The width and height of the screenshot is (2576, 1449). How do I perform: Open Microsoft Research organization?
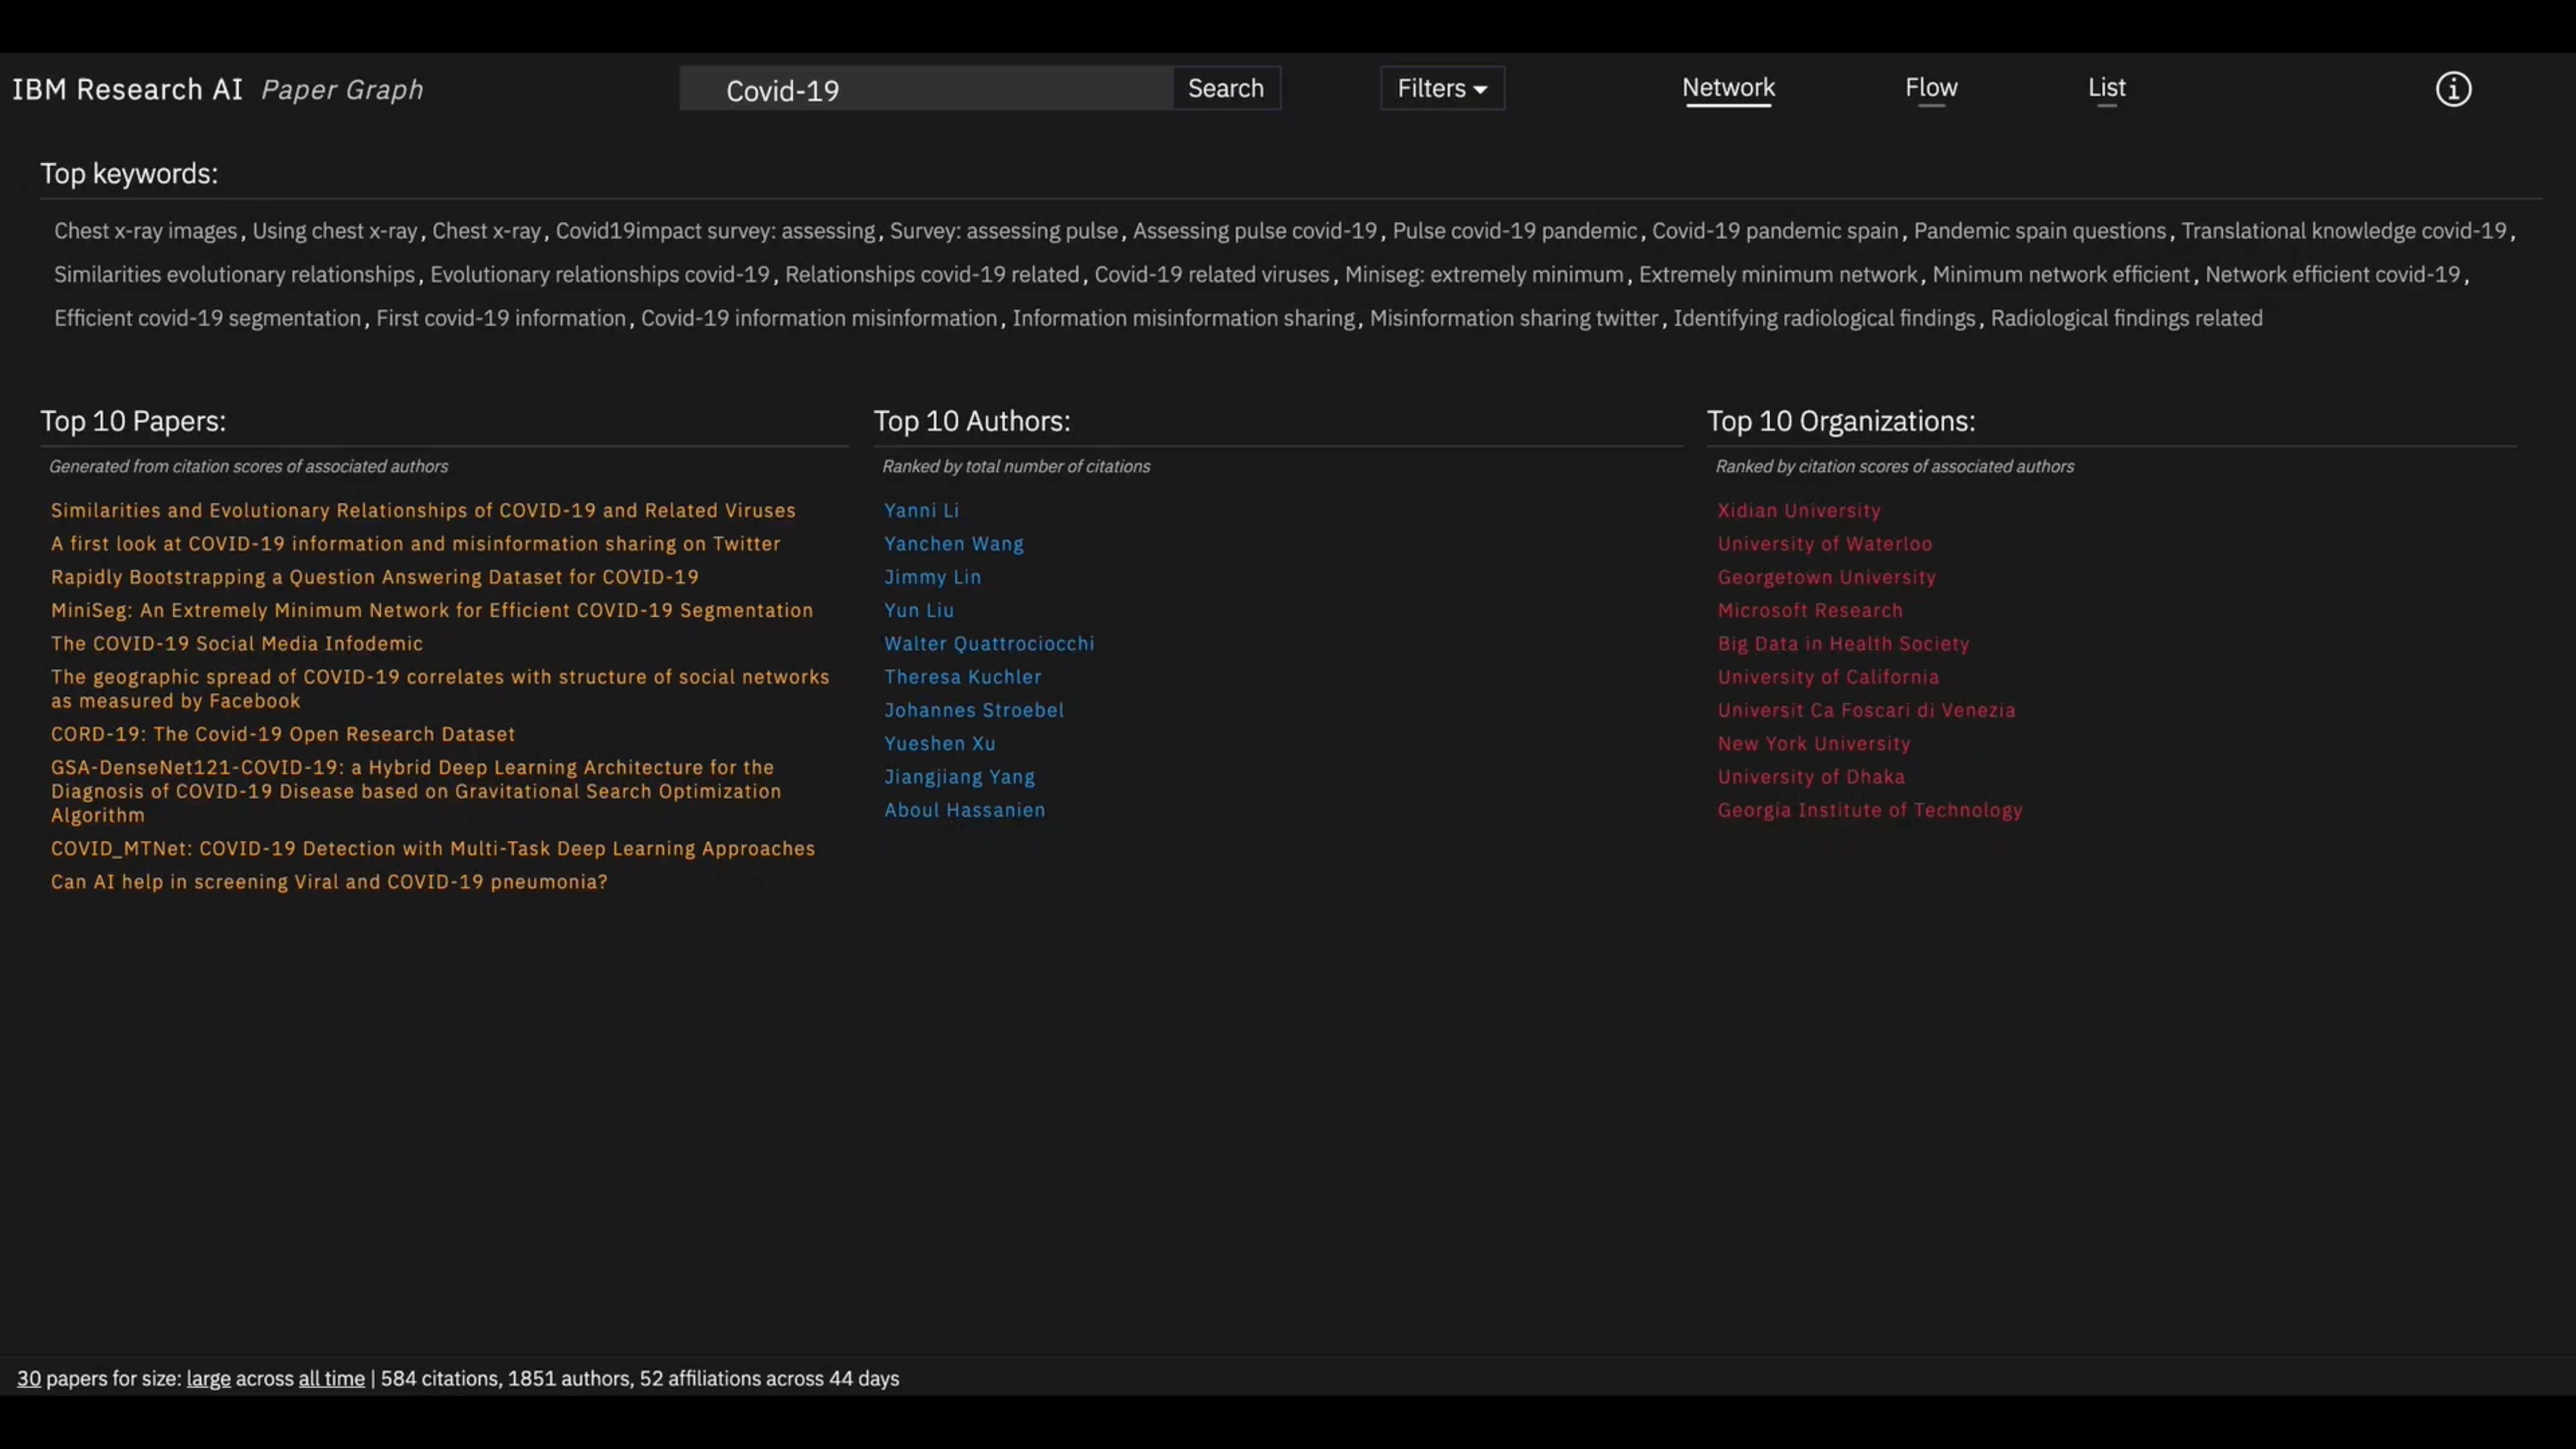pyautogui.click(x=1809, y=610)
